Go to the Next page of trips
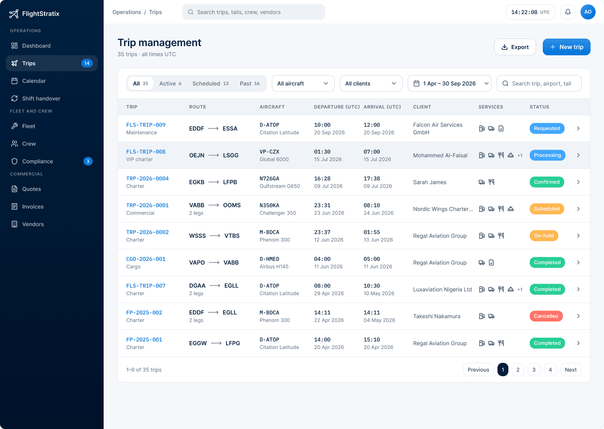 point(571,370)
